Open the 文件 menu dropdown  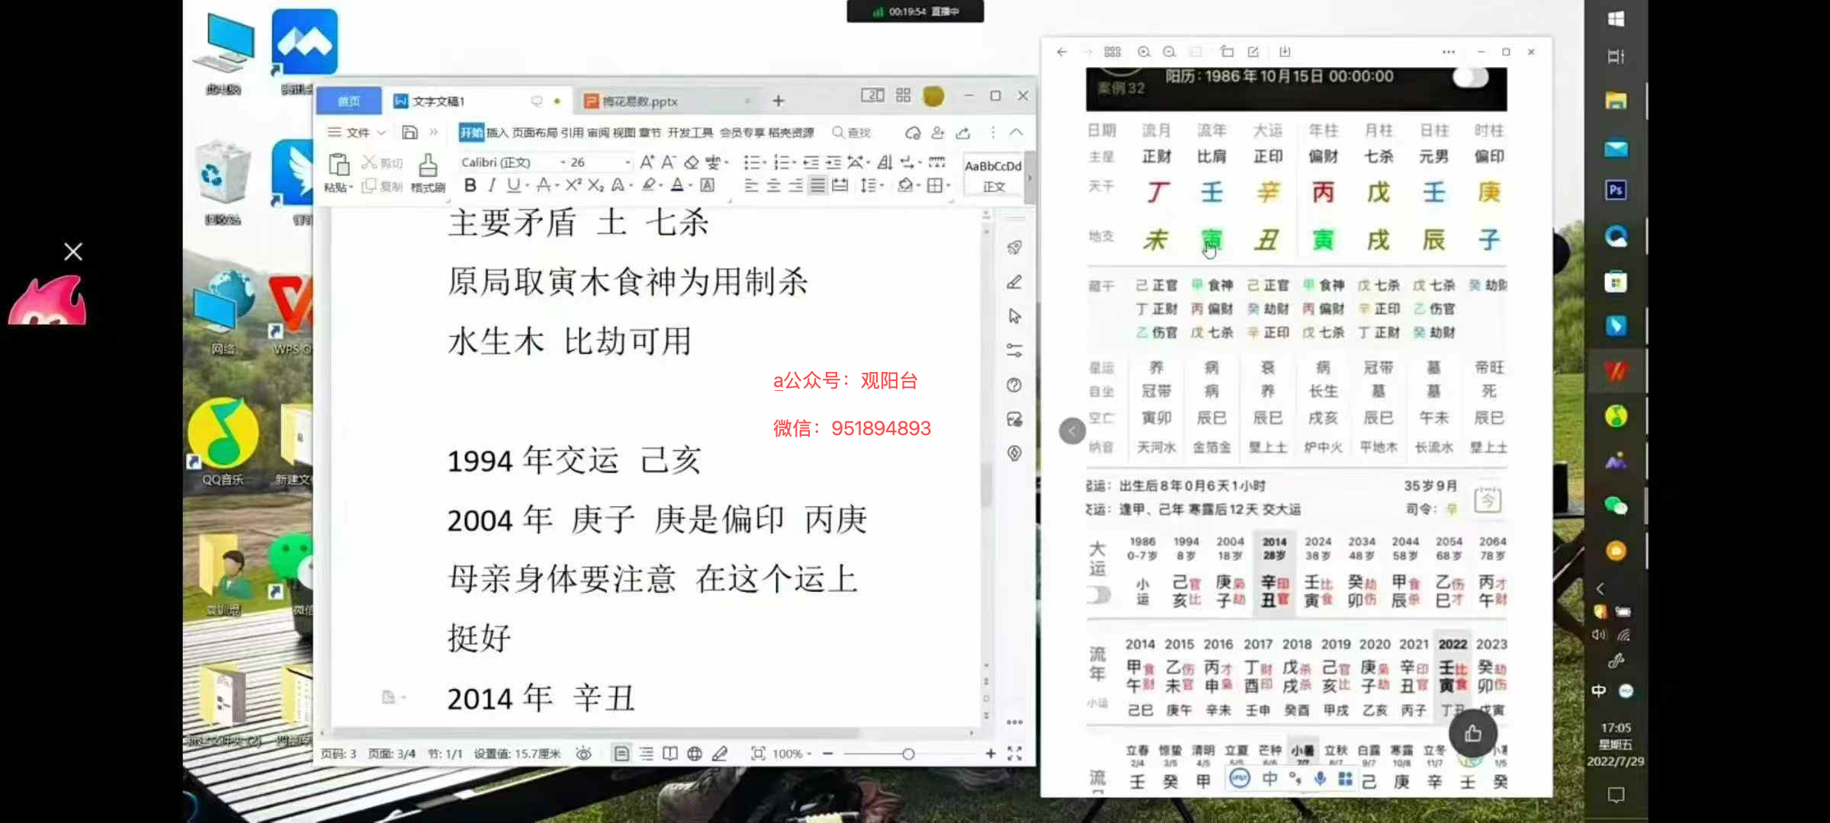[357, 133]
